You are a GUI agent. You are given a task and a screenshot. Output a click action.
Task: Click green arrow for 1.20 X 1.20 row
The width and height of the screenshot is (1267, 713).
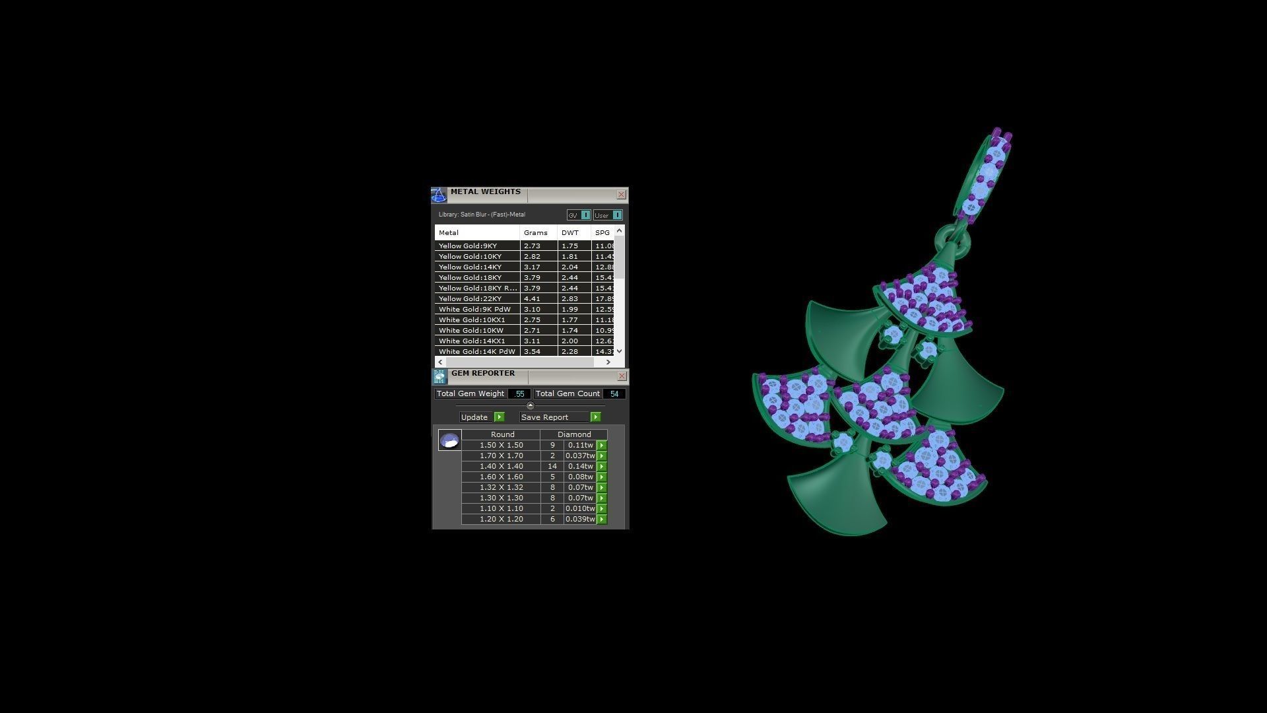pyautogui.click(x=602, y=520)
